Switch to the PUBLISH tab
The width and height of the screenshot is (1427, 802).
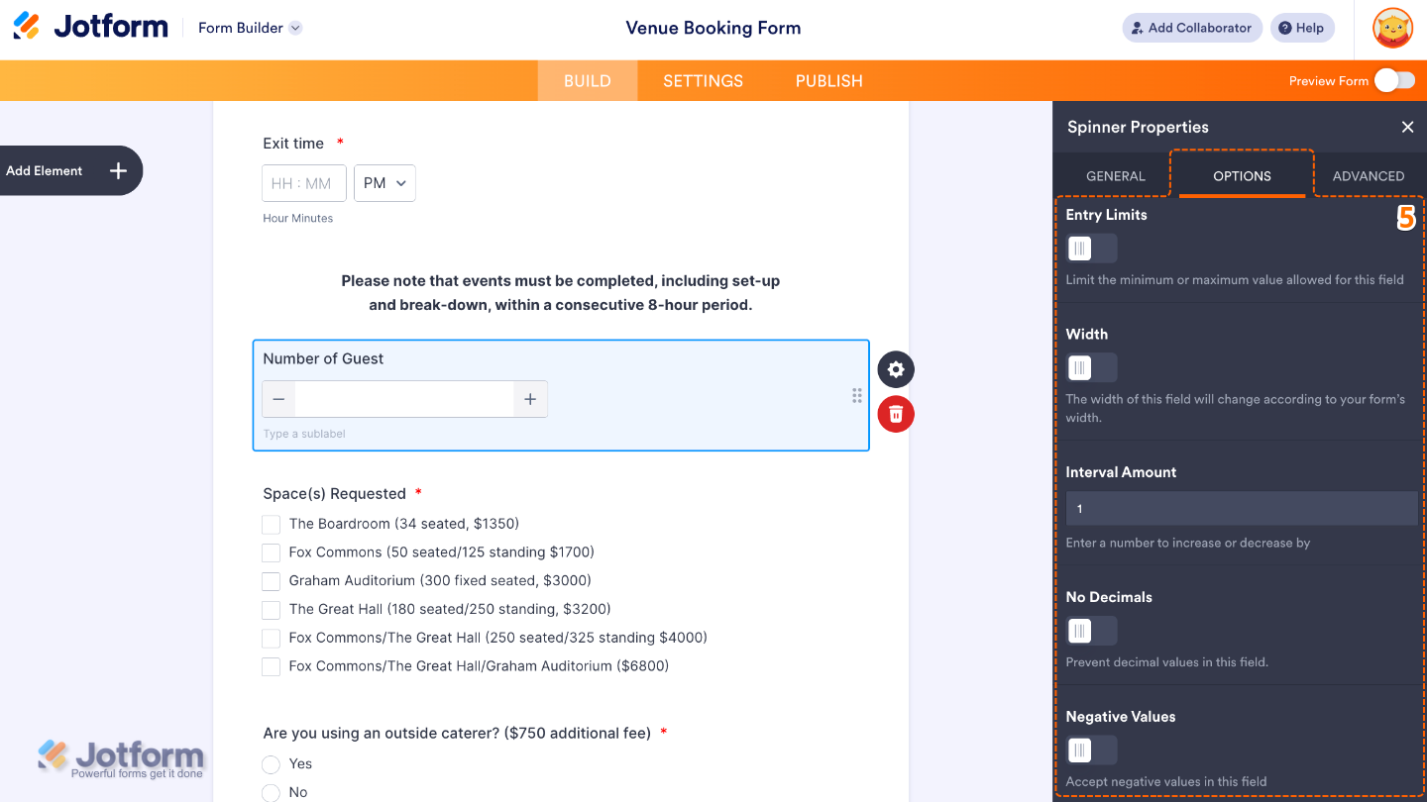pyautogui.click(x=828, y=81)
